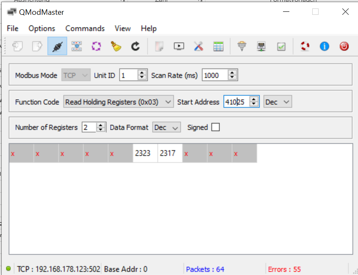Viewport: 358px width, 275px height.
Task: Open the Modbus manual lifebuoy icon
Action: coord(305,46)
